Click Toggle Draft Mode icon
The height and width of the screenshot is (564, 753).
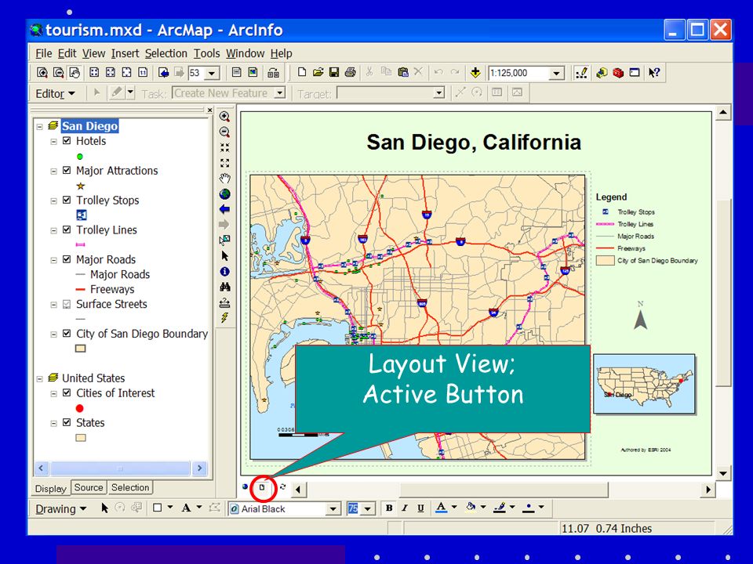click(x=236, y=72)
